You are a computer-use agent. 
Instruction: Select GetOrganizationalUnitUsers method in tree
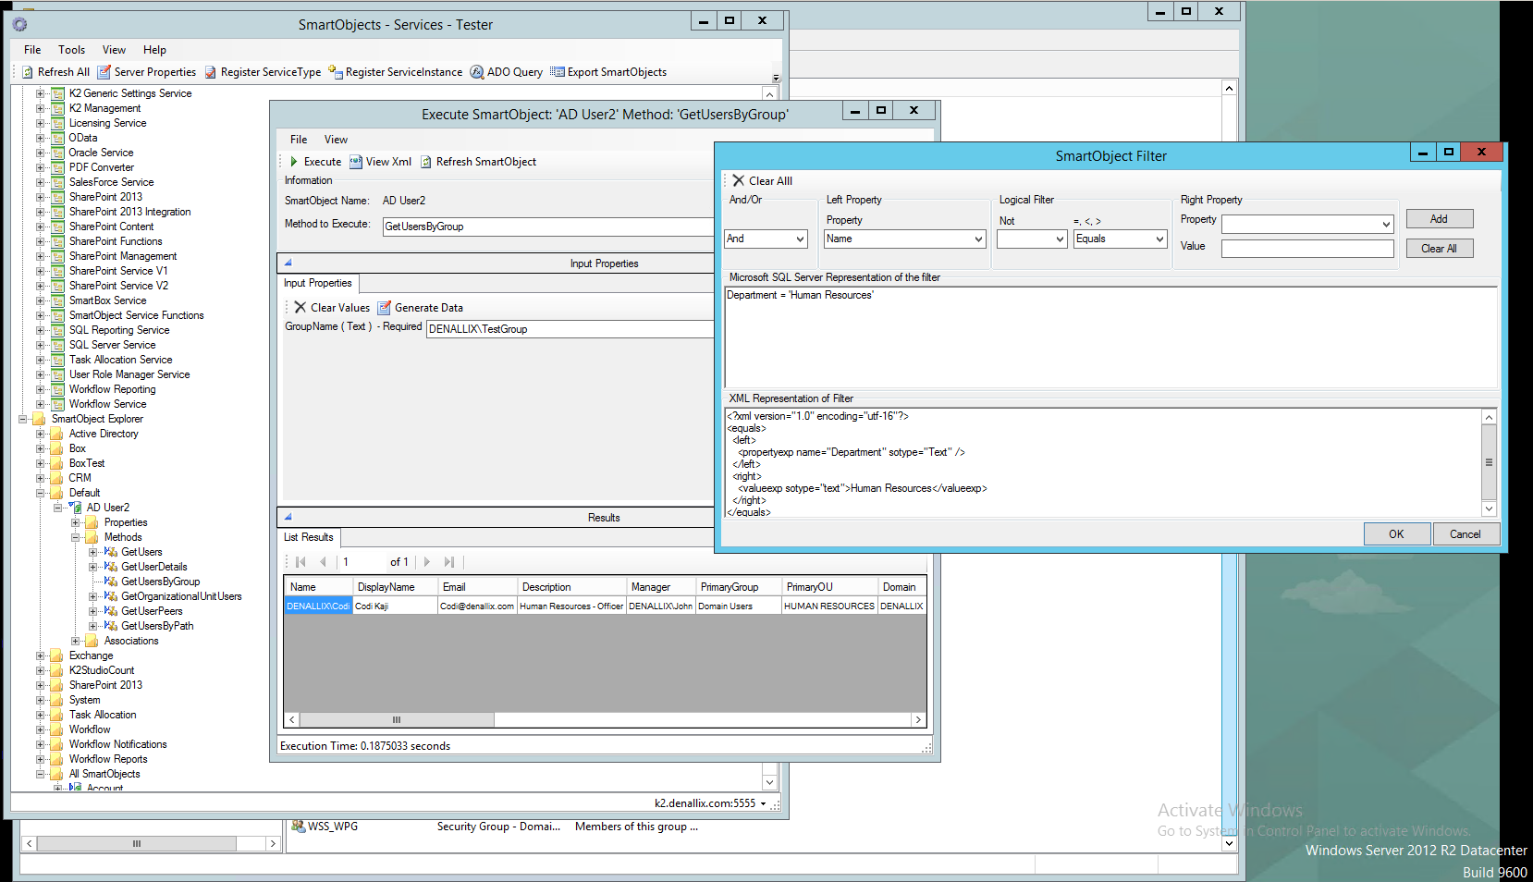(x=181, y=596)
